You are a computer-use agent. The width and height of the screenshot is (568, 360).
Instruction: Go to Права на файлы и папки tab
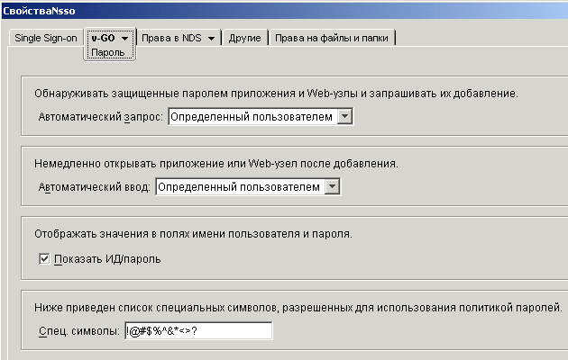pos(332,39)
